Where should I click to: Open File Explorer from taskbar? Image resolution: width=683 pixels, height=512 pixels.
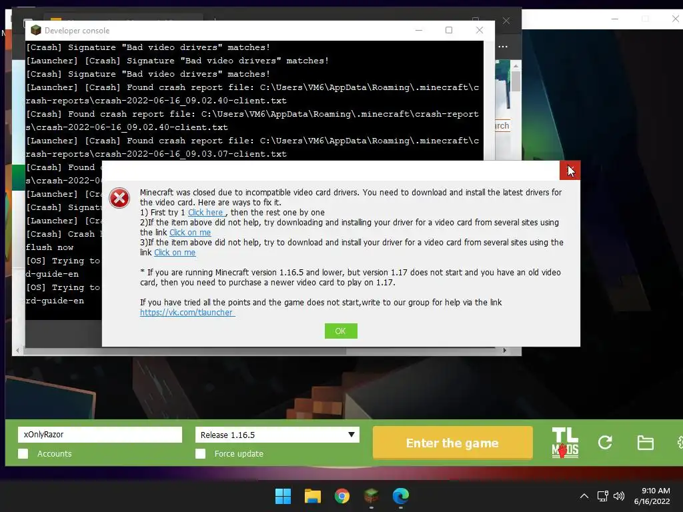point(312,496)
